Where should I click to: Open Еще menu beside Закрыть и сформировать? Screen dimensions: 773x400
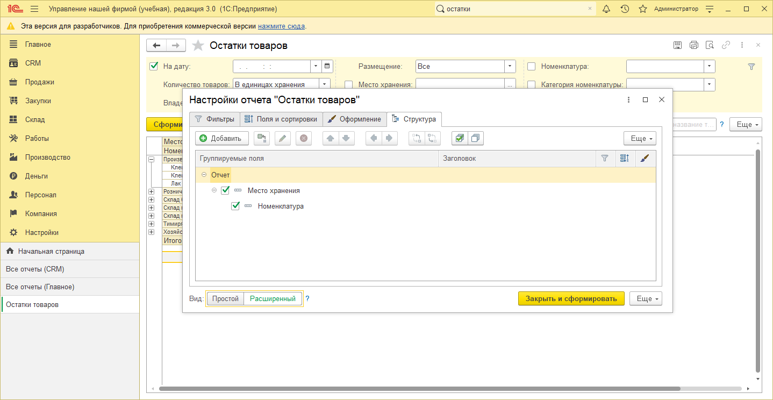coord(646,298)
